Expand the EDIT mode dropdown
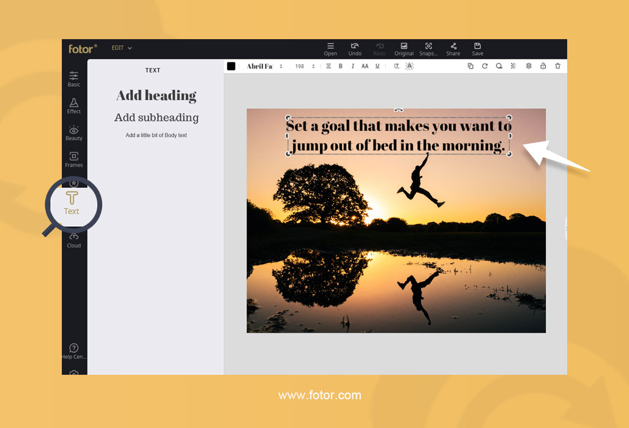Screen dimensions: 629x428 click(122, 48)
